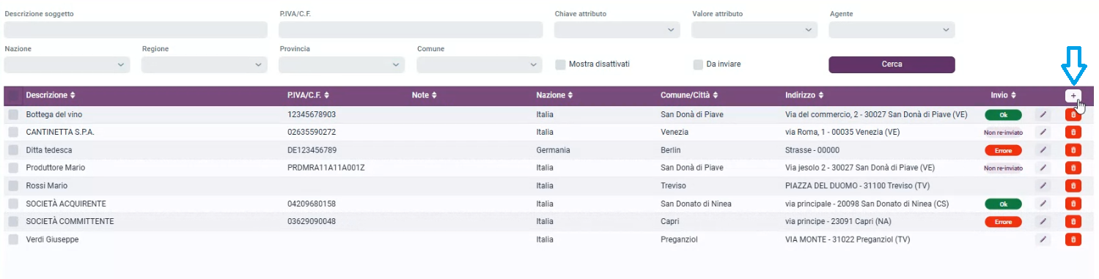The image size is (1099, 279).
Task: Edit the SOCIETÀ ACQUIRENTE row
Action: coord(1043,204)
